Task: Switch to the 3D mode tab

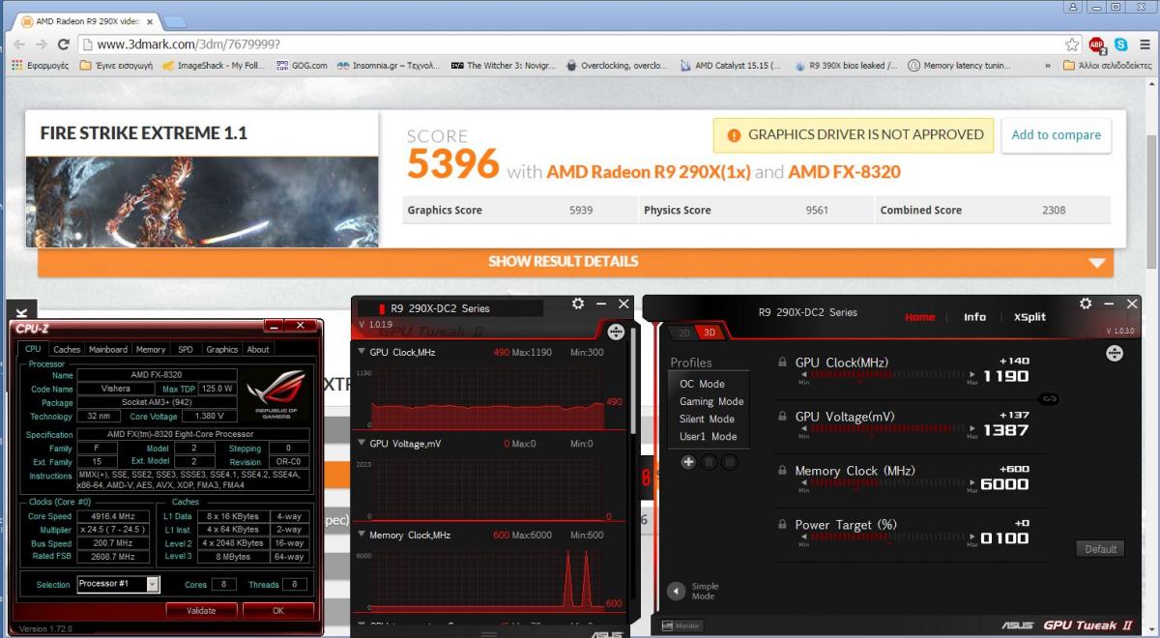Action: (710, 333)
